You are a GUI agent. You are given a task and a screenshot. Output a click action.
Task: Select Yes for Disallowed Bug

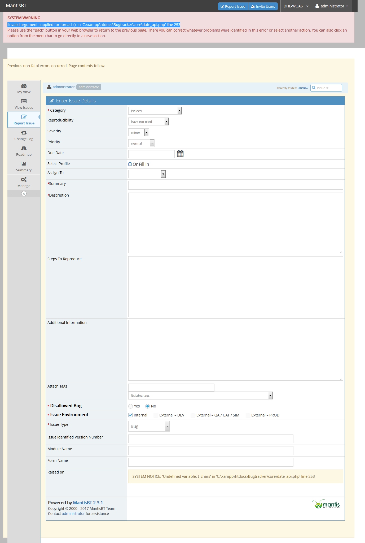pos(131,406)
